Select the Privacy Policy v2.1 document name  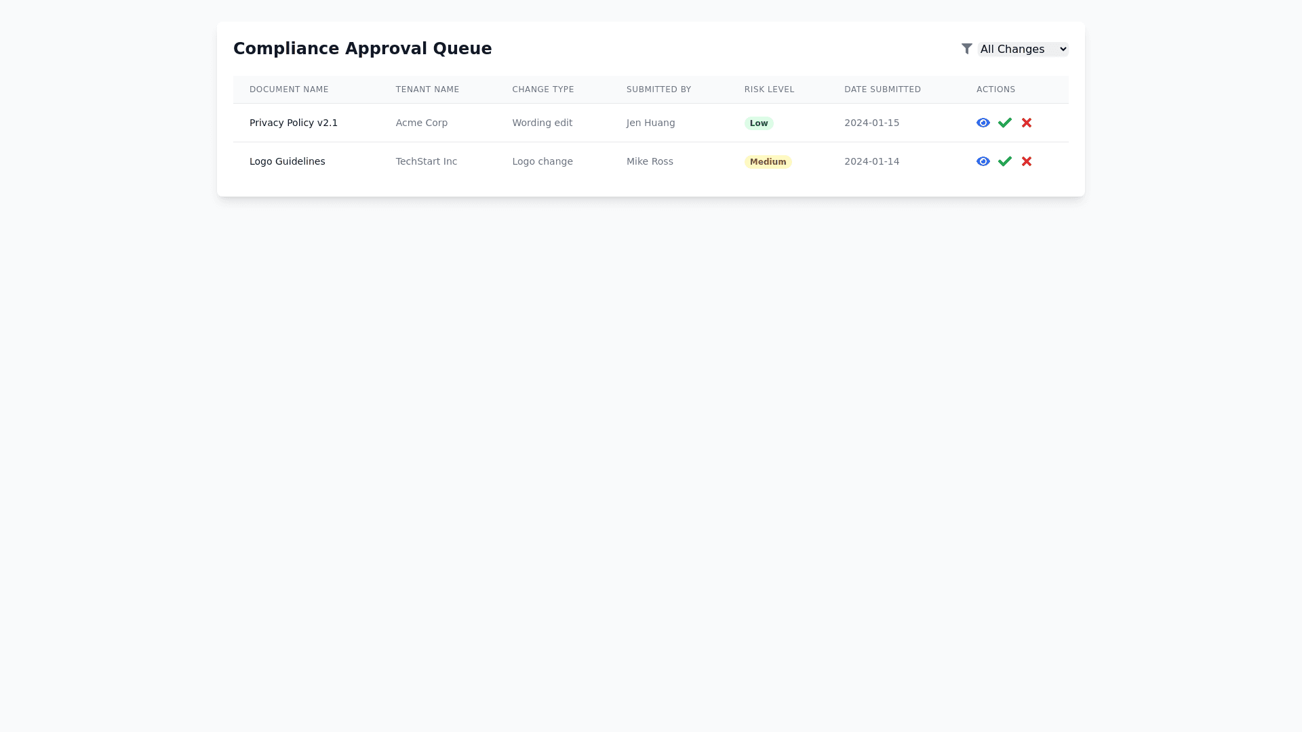coord(294,123)
